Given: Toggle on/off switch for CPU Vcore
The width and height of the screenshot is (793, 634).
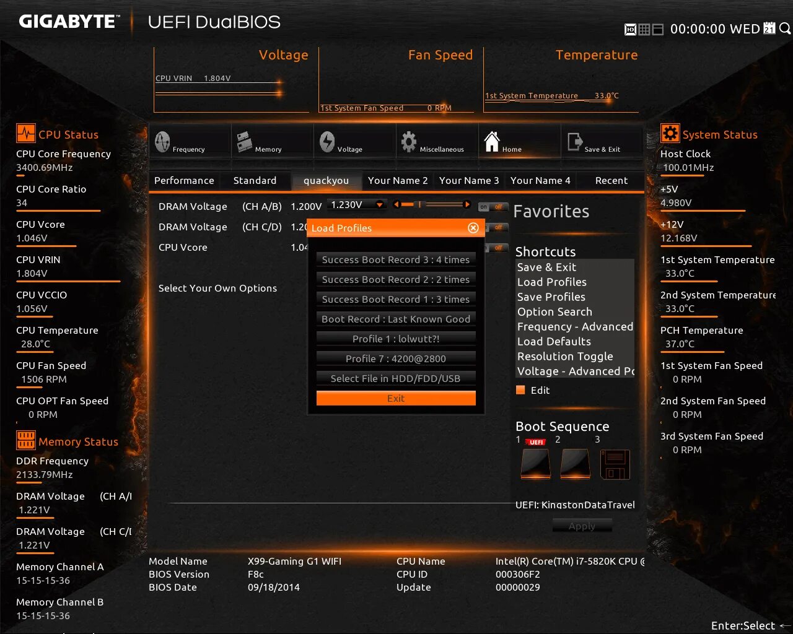Looking at the screenshot, I should click(497, 248).
